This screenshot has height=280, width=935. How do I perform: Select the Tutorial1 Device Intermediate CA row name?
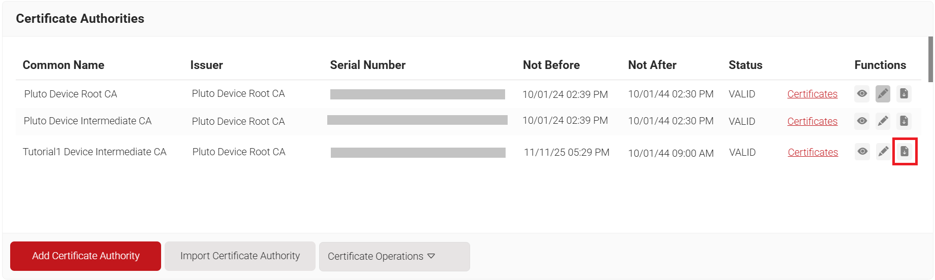[95, 152]
